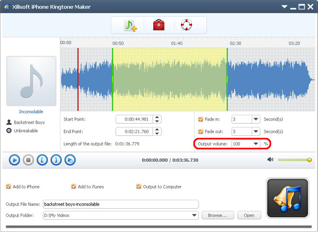Click the total duration 0:03:36.730
Viewport: 318px width, 232px height.
(185, 160)
